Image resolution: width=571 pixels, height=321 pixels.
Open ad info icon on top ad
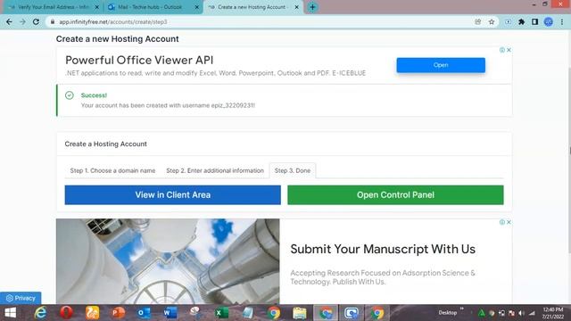click(x=502, y=50)
